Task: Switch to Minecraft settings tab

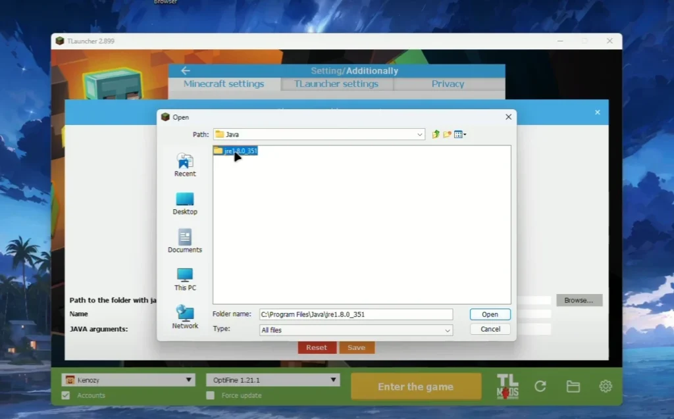Action: coord(224,84)
